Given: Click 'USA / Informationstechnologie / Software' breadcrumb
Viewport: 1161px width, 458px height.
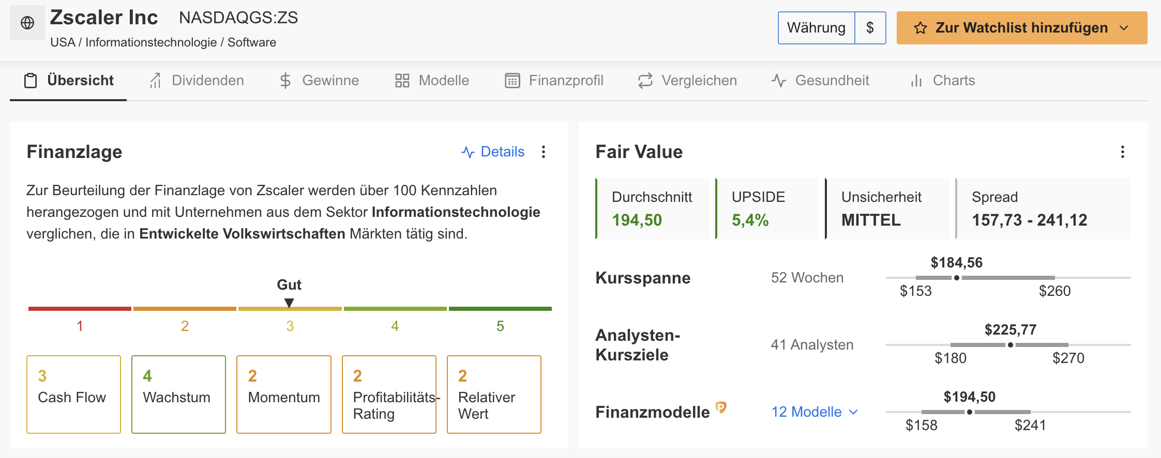Looking at the screenshot, I should (x=163, y=42).
